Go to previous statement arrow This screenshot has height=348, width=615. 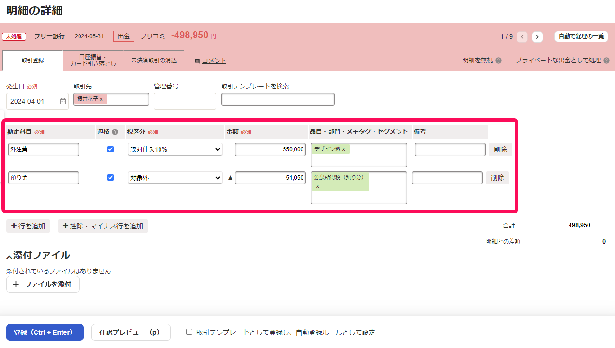522,37
